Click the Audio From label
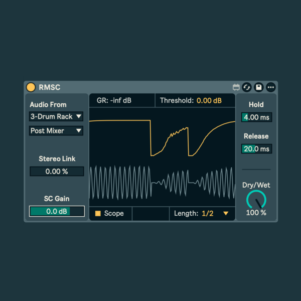 (48, 105)
